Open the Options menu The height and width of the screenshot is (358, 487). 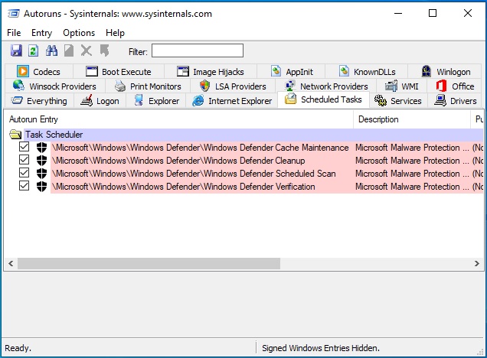pyautogui.click(x=79, y=33)
